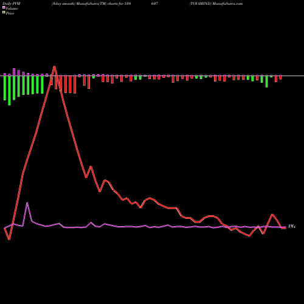304x304 pixels.
Task: Click the Daily PVM title text
Action: [12, 4]
